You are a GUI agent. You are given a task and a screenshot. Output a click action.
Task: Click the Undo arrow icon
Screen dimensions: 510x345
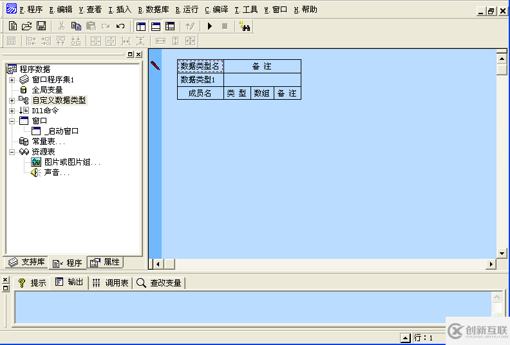(120, 26)
